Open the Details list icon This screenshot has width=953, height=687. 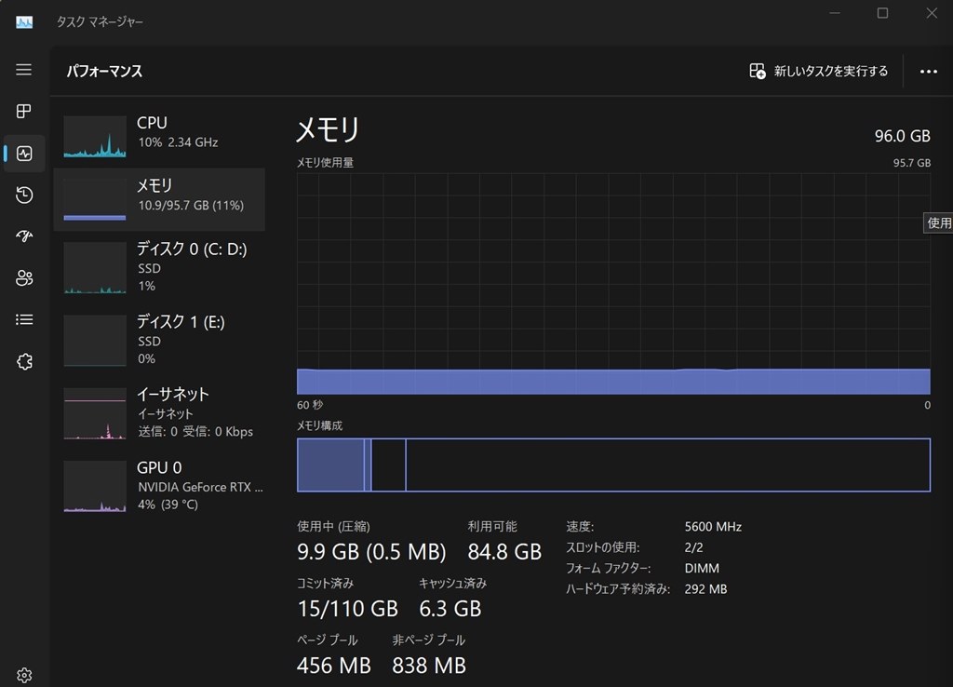[24, 319]
